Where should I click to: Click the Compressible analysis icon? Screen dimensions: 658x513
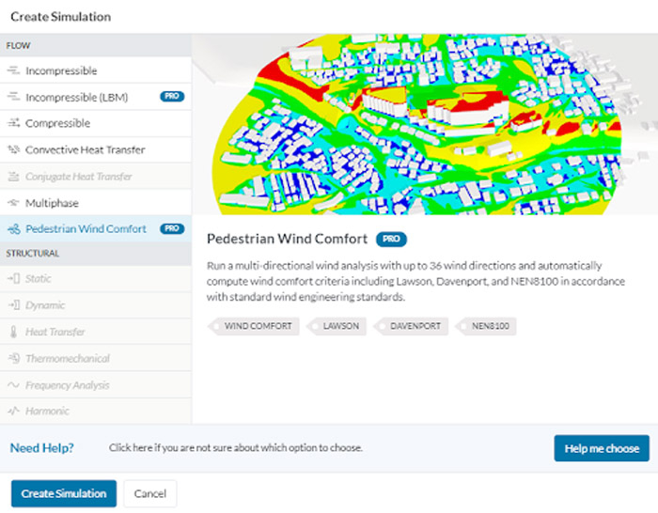(x=14, y=123)
